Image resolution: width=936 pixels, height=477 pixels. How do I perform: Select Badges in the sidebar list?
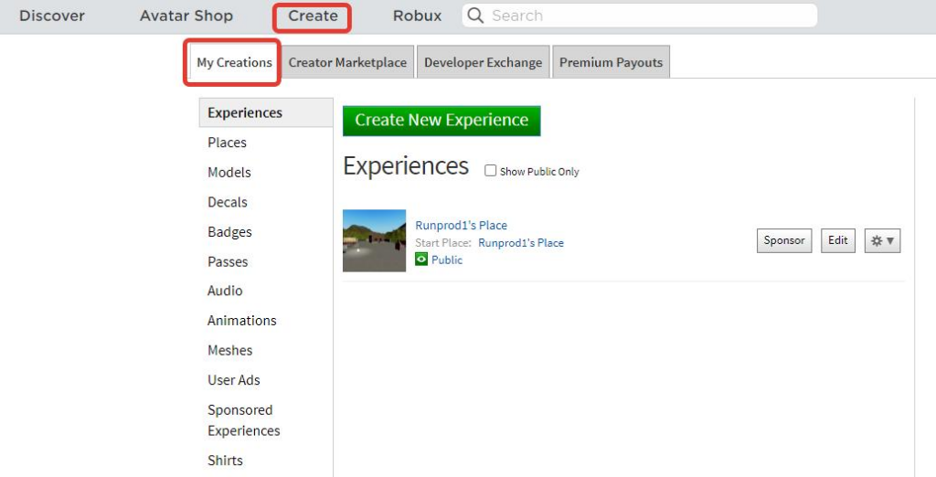pos(229,232)
